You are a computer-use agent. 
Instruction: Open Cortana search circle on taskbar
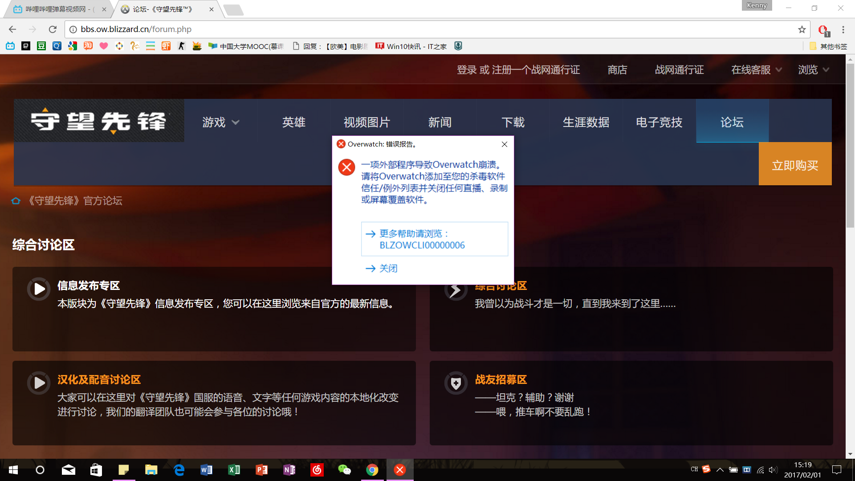pyautogui.click(x=40, y=470)
